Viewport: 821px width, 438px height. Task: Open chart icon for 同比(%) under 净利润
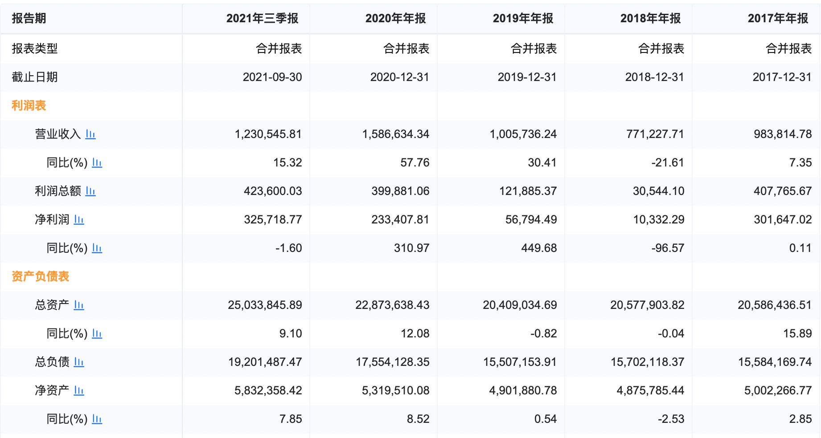97,248
